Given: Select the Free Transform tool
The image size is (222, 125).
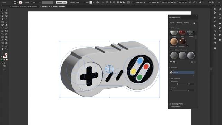Looking at the screenshot, I should pos(6,31).
